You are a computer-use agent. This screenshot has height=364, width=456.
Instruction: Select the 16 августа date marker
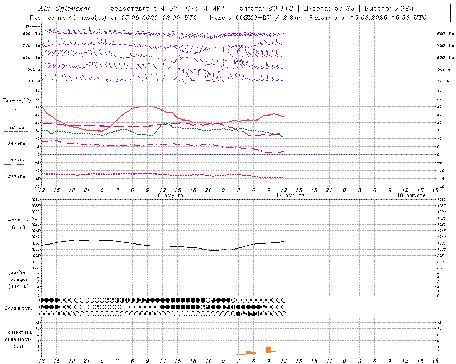pos(169,196)
